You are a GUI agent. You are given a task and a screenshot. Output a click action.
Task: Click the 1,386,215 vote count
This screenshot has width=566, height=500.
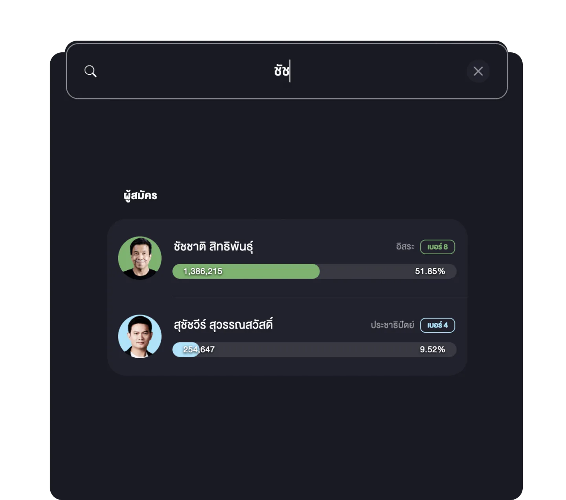(x=203, y=271)
